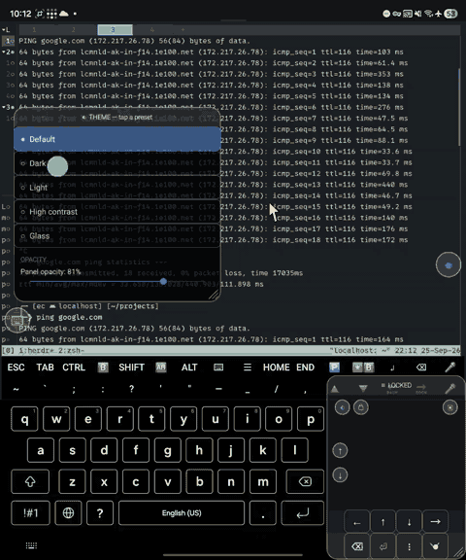Tap the slash symbol key
Viewport: 466px width, 560px height.
click(277, 389)
